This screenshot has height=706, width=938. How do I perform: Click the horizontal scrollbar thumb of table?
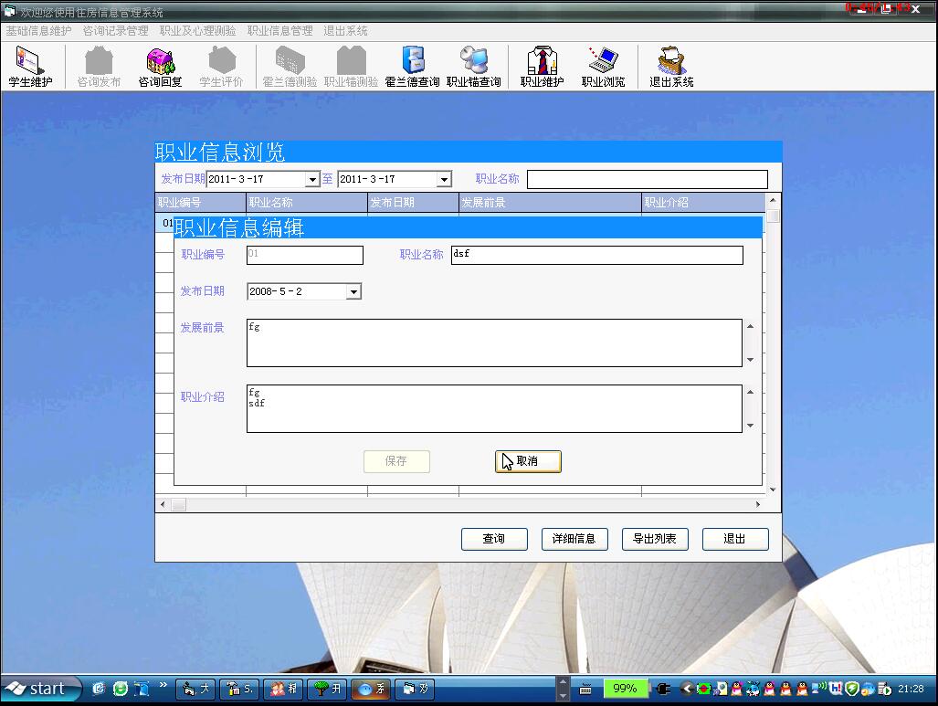(178, 504)
